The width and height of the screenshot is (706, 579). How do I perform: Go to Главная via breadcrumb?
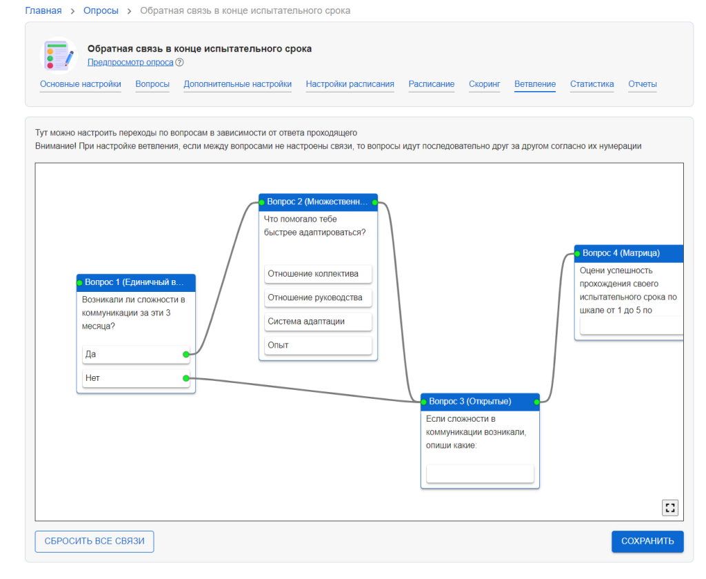tap(43, 10)
